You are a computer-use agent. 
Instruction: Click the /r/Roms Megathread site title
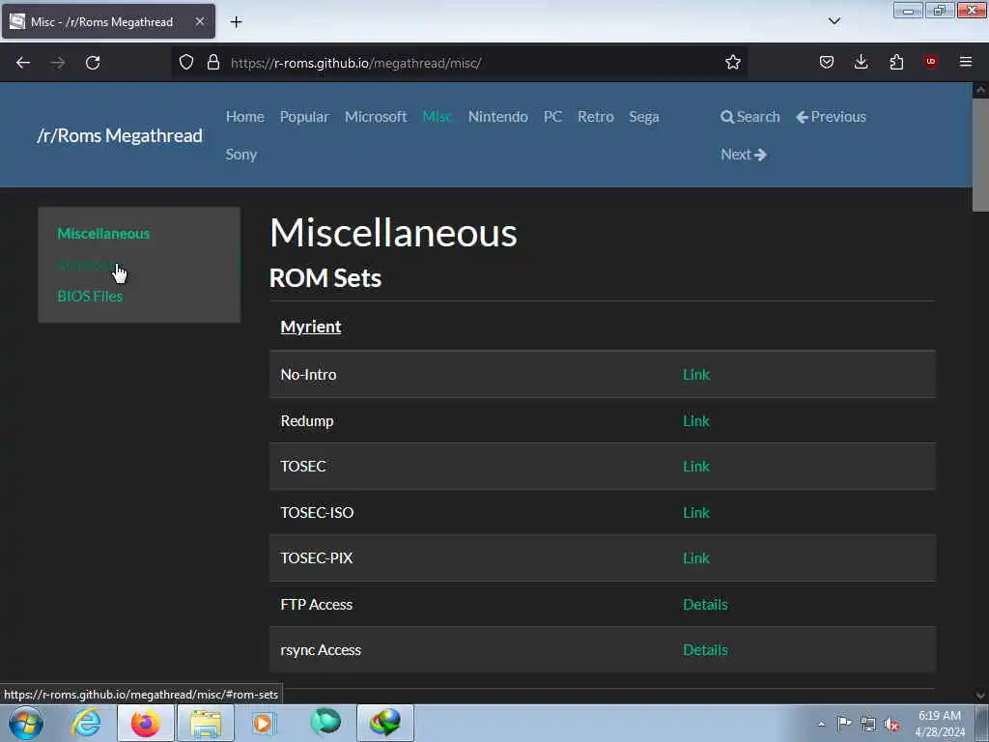120,135
